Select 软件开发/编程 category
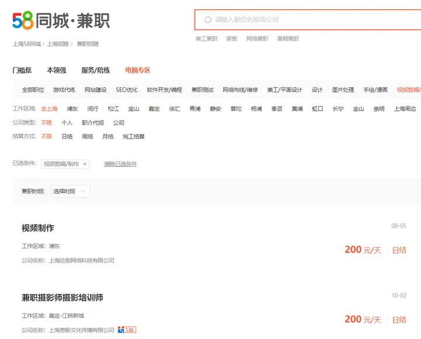The width and height of the screenshot is (421, 339). click(164, 90)
